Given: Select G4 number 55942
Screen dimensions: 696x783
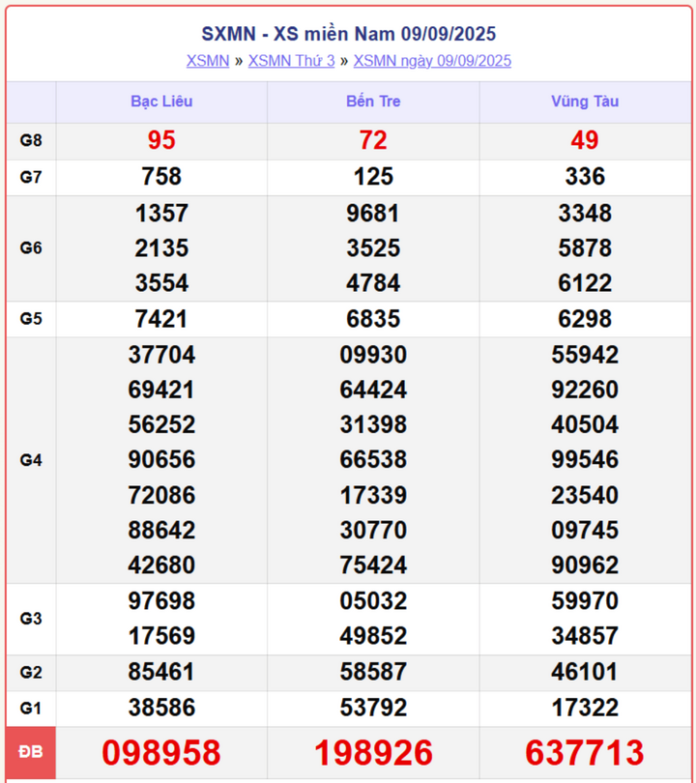Looking at the screenshot, I should point(585,355).
